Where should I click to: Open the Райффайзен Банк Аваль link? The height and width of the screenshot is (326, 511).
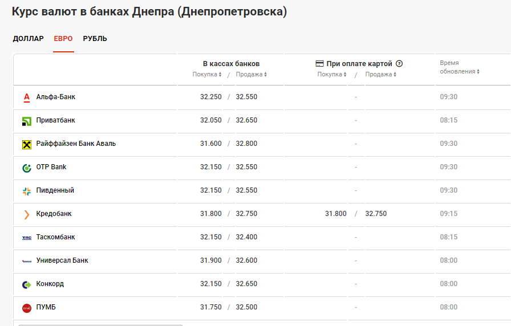pos(76,144)
